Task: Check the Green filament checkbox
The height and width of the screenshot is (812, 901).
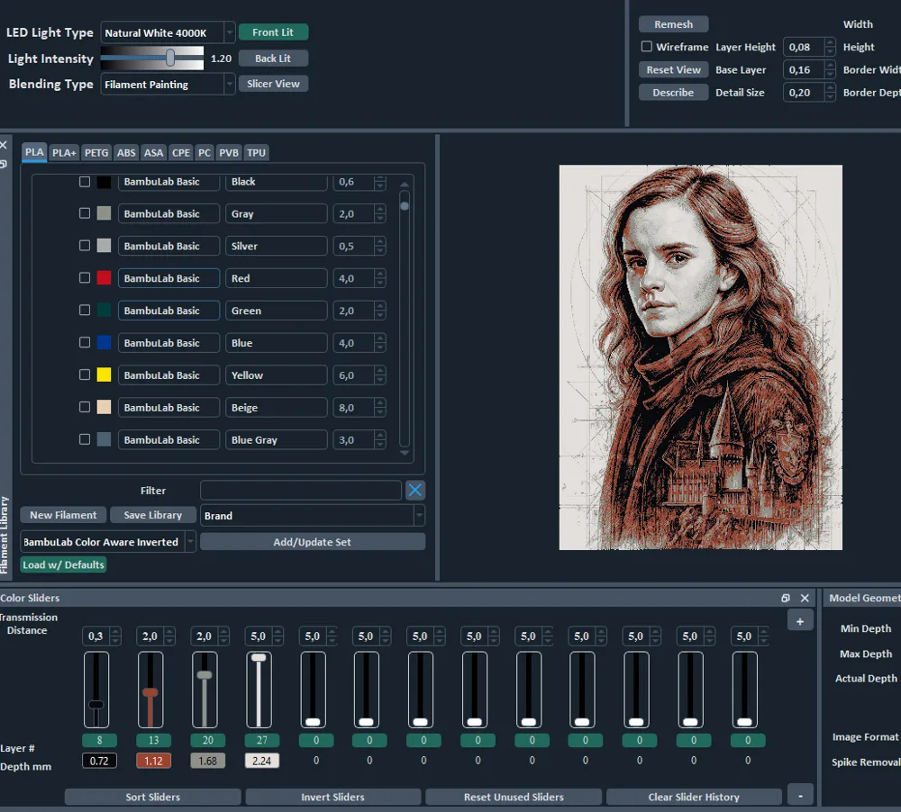Action: tap(85, 310)
